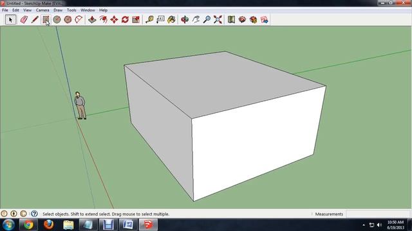
Task: Activate the Scale tool
Action: click(136, 20)
